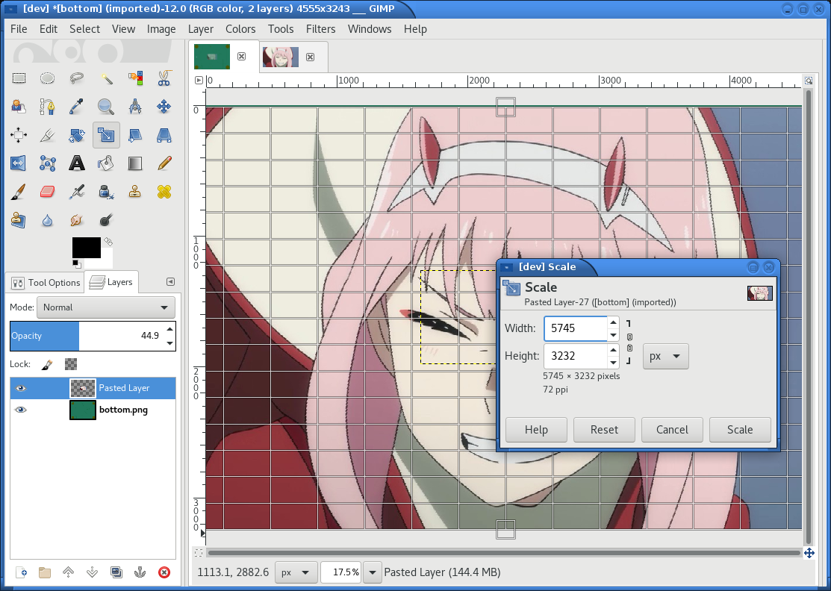Anchor the floating layer button
The height and width of the screenshot is (591, 831).
(x=140, y=572)
